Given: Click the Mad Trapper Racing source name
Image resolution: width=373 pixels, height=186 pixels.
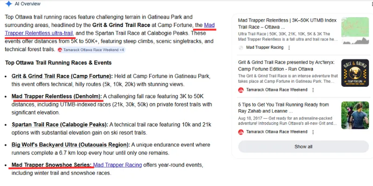Looking at the screenshot, I should [x=265, y=47].
